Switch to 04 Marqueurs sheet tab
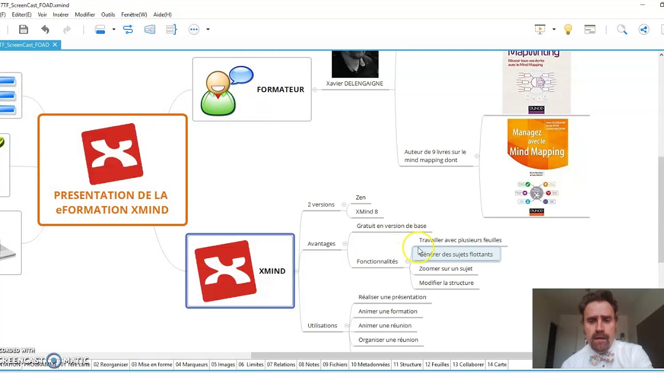 (191, 365)
